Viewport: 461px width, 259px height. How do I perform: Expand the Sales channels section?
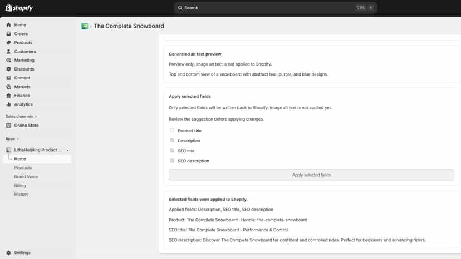[x=21, y=117]
